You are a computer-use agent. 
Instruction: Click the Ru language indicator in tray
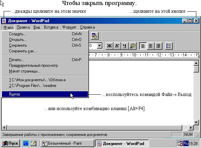coord(186,143)
